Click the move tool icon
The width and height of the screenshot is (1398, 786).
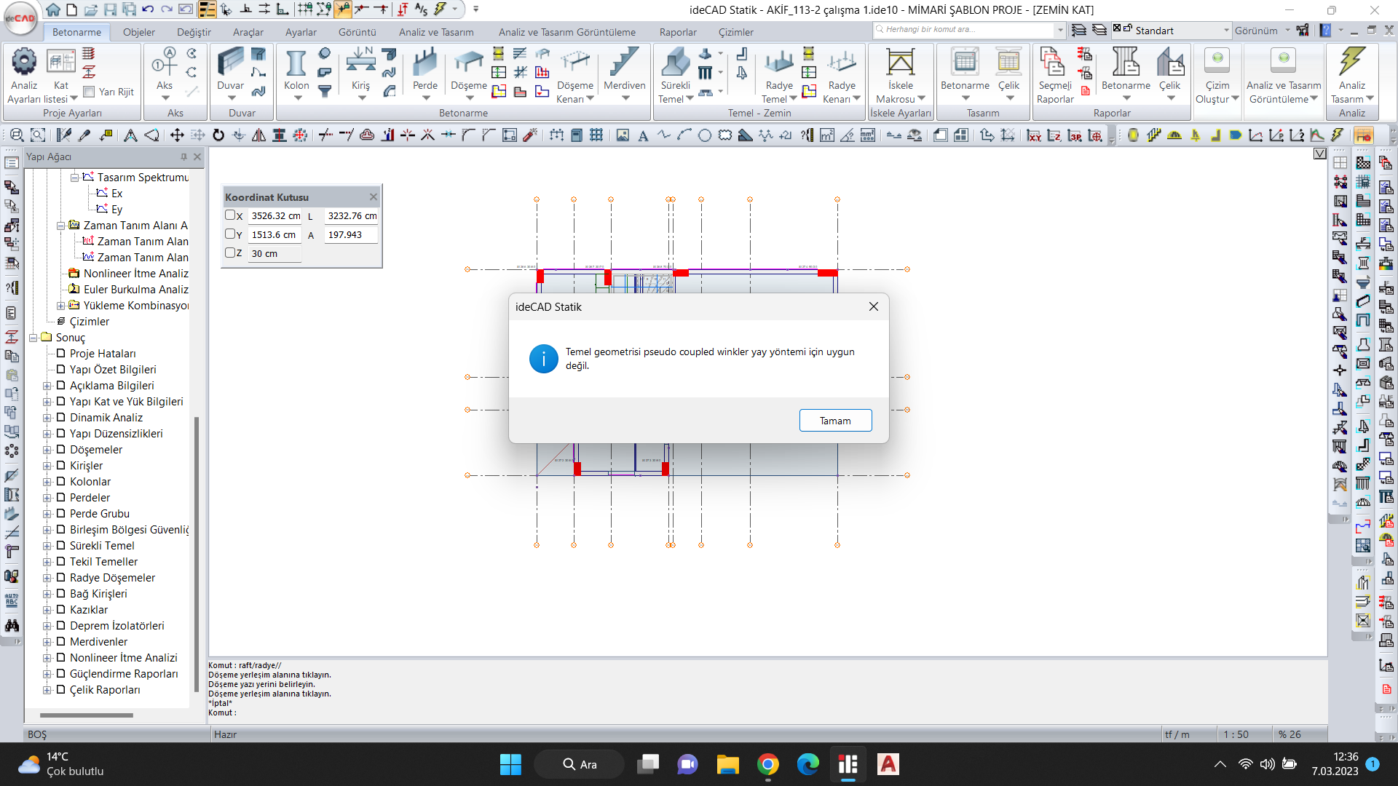pos(176,135)
